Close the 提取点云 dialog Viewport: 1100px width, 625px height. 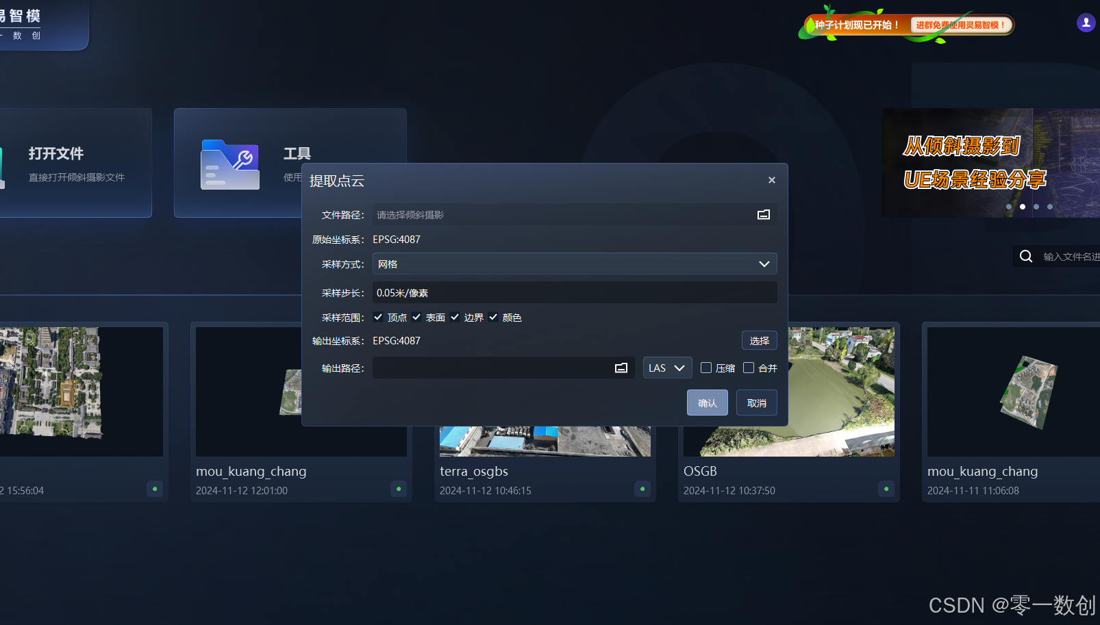click(772, 180)
